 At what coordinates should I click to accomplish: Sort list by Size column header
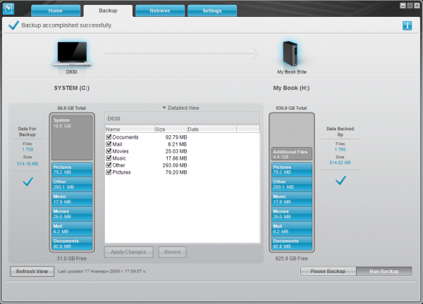(171, 129)
